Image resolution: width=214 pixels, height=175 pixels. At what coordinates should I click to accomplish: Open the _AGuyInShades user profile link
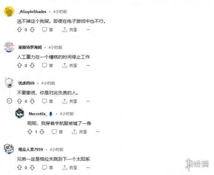pyautogui.click(x=33, y=12)
